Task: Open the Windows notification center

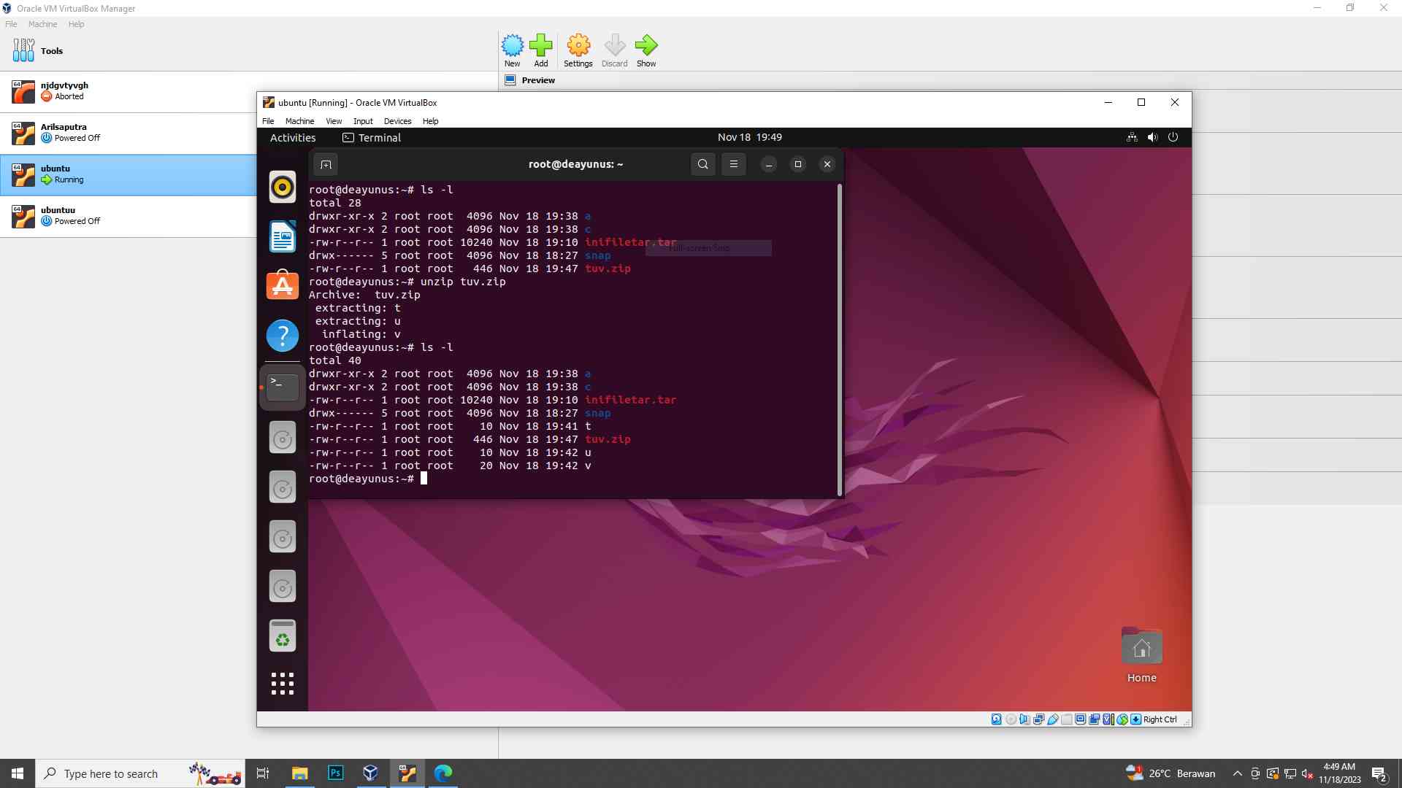Action: [x=1379, y=774]
